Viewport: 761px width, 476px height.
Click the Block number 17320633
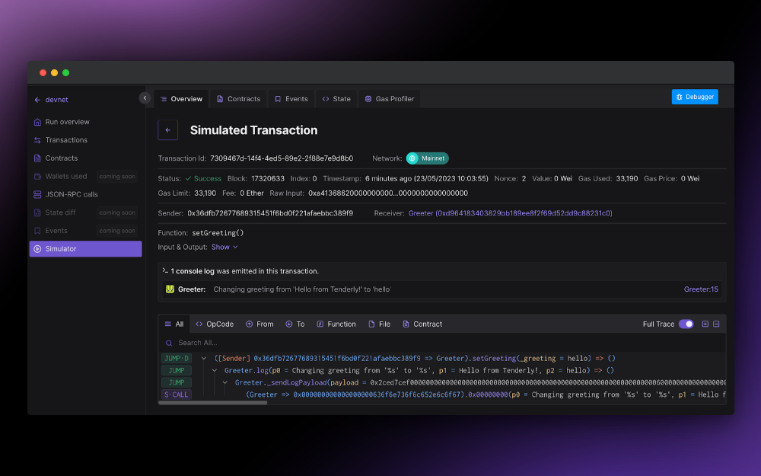tap(268, 179)
